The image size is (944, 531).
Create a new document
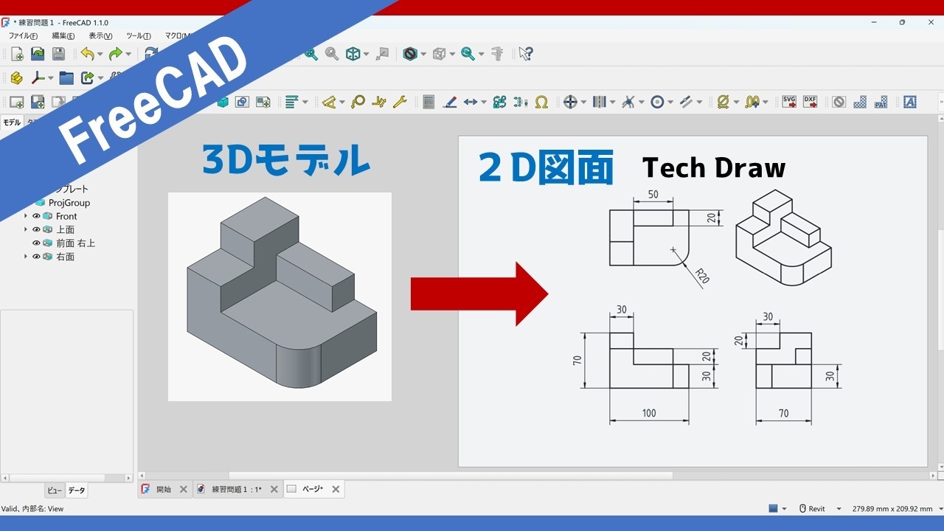click(17, 54)
